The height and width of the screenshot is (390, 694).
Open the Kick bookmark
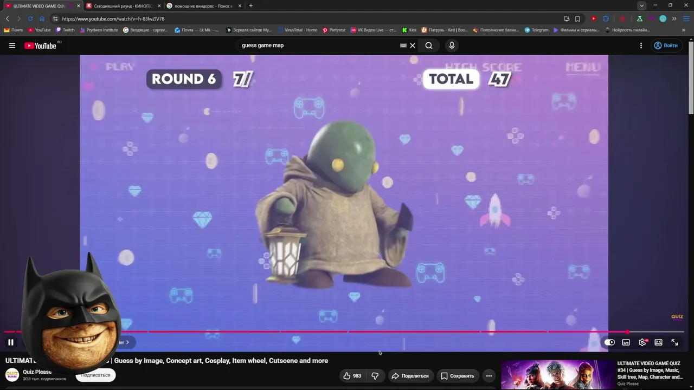[409, 30]
